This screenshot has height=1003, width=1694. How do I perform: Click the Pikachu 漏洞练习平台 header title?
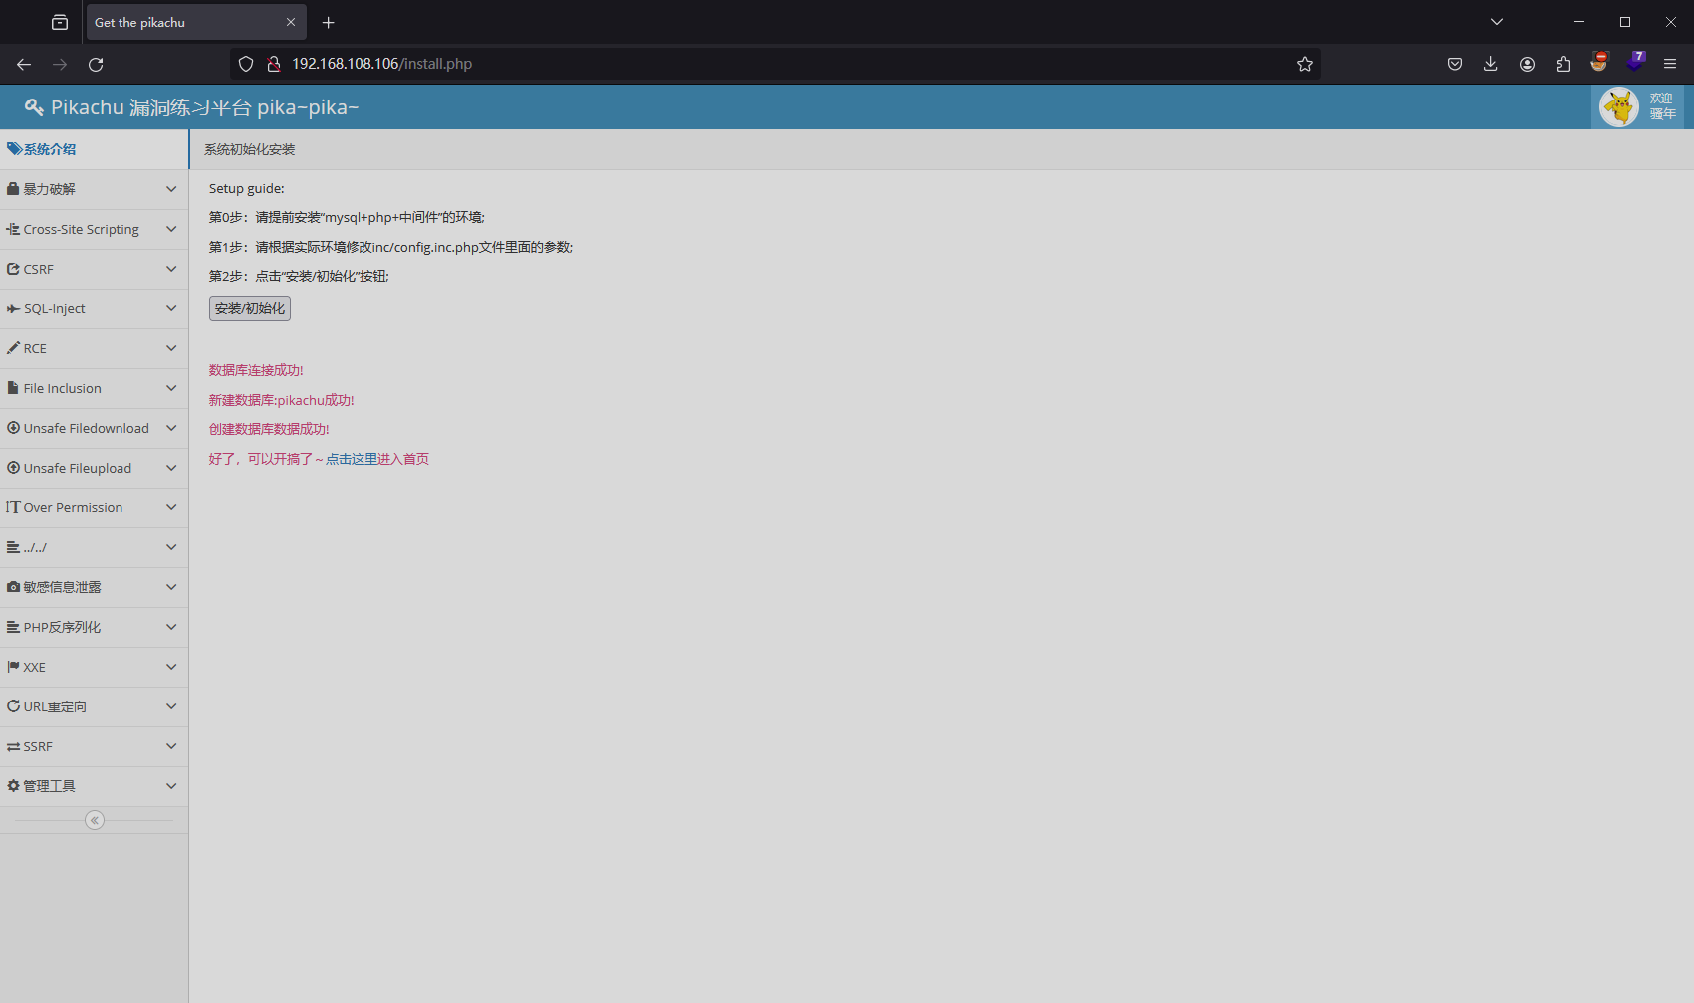(204, 107)
